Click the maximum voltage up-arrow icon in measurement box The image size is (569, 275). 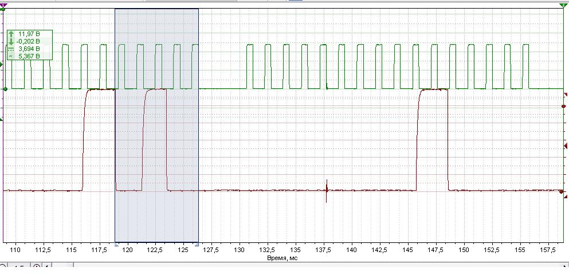click(x=11, y=34)
